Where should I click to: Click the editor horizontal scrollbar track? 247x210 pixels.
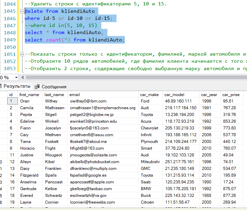136,77
